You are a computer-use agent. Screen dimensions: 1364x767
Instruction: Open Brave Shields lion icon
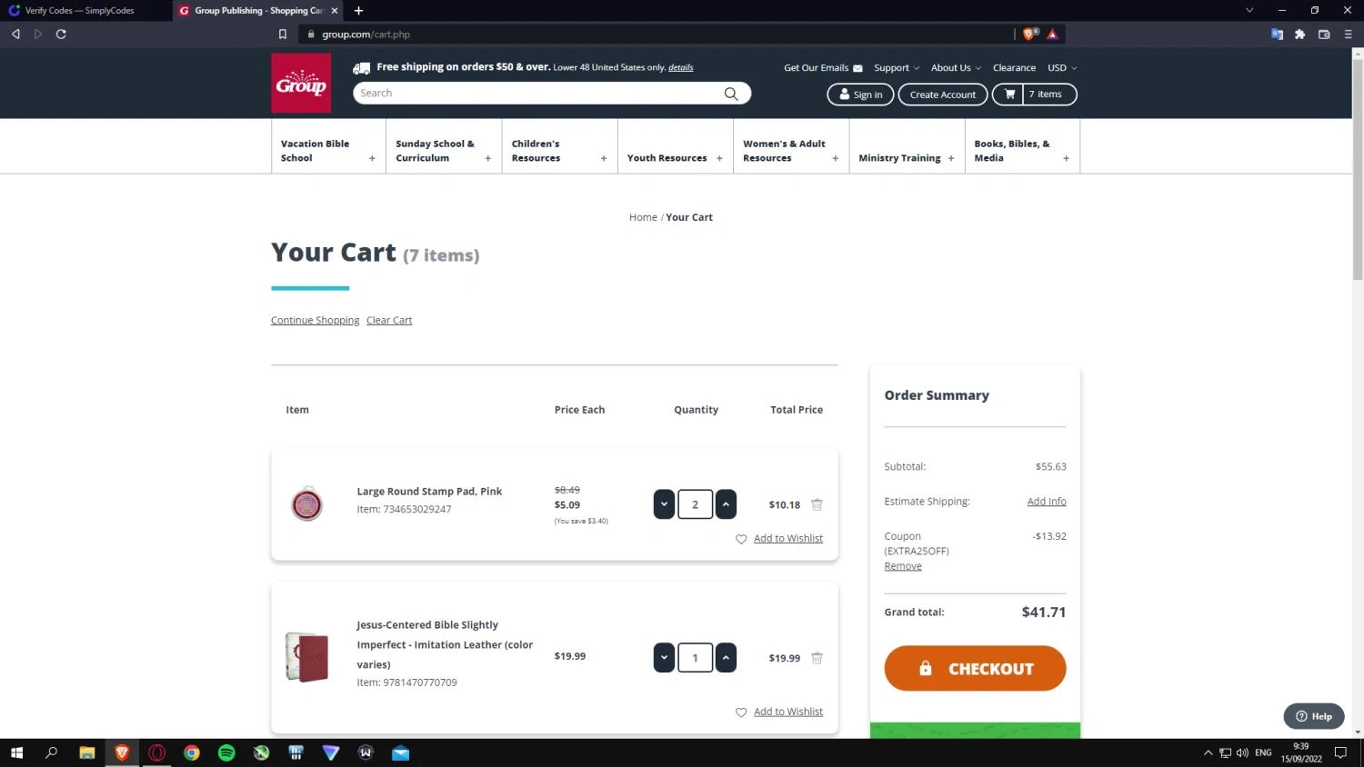click(1029, 35)
